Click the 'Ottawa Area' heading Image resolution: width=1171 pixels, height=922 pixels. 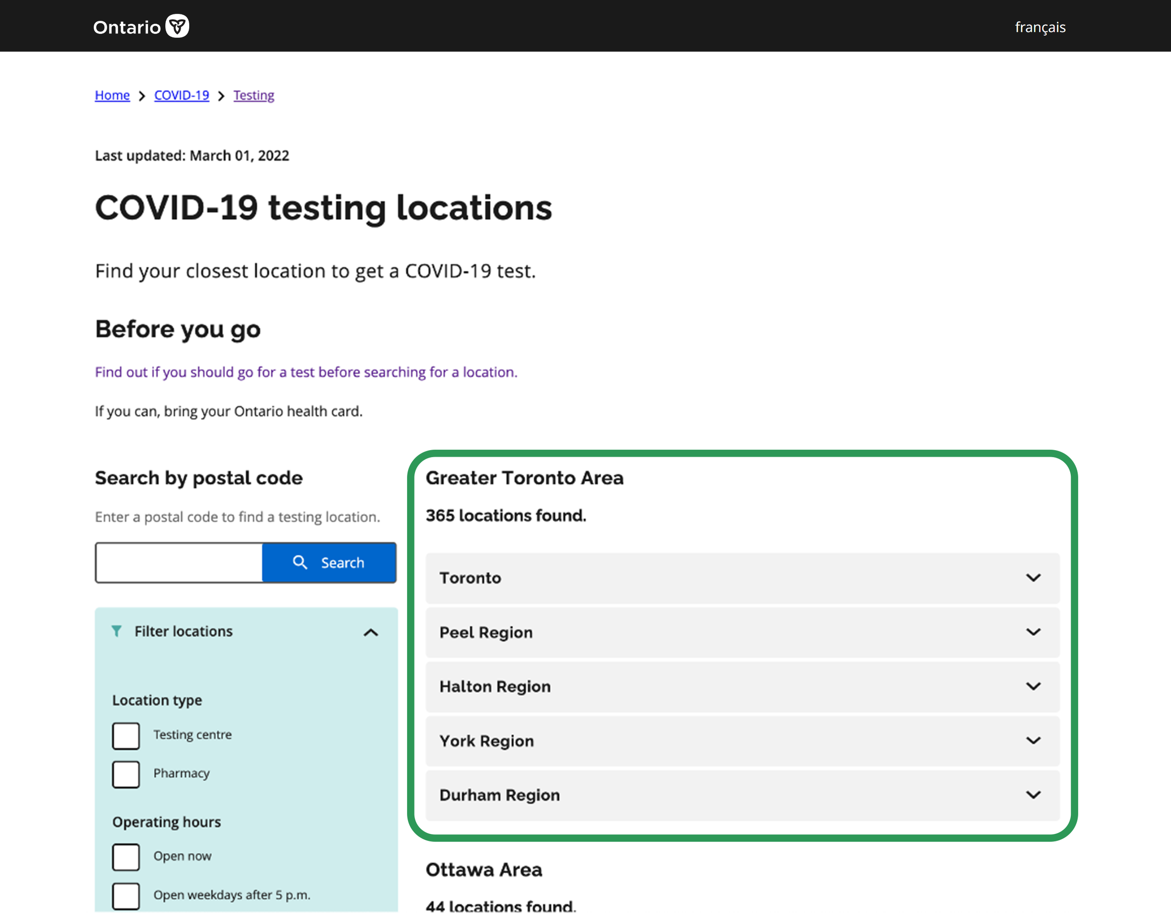tap(483, 870)
